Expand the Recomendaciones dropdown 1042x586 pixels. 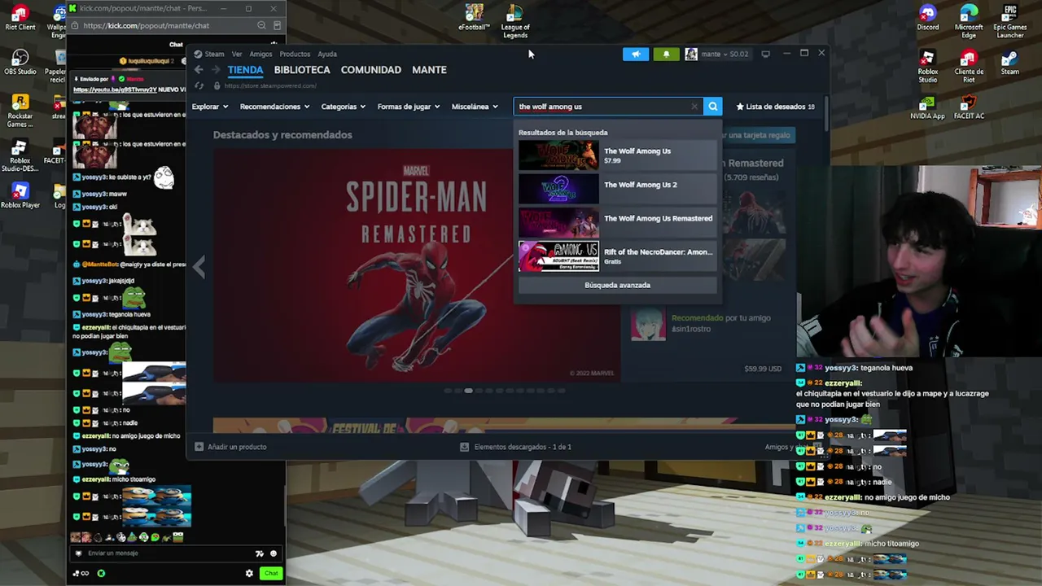pos(274,107)
